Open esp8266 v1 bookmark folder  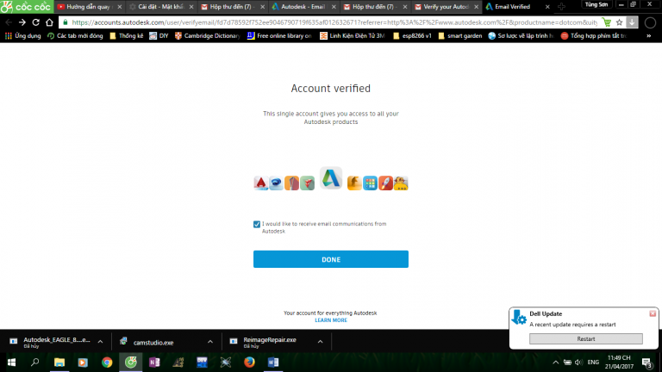point(412,36)
